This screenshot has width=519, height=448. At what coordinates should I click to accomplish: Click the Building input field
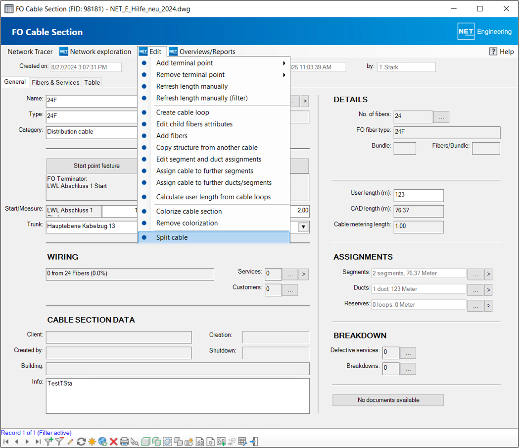(x=178, y=369)
